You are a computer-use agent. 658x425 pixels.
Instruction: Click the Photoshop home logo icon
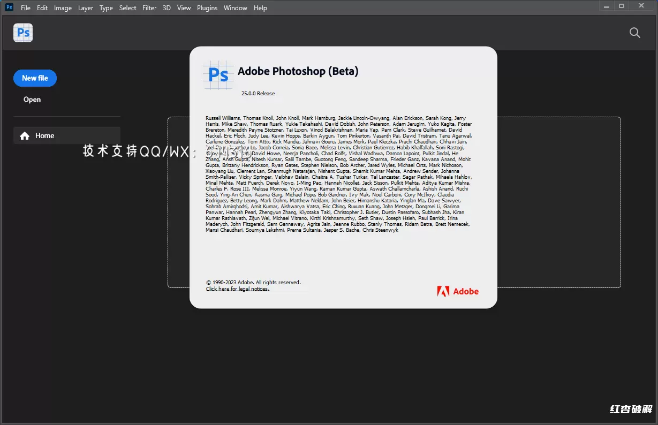[23, 33]
